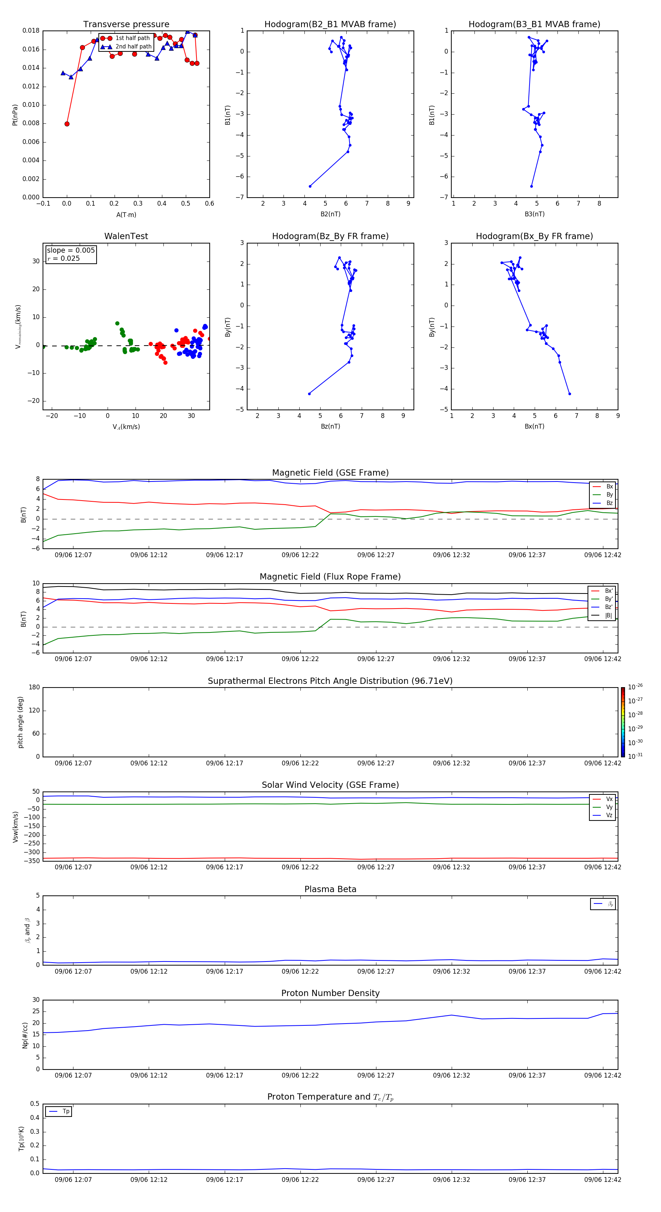
Task: Click the 'Bx(nT)' x-axis label
Action: (x=534, y=426)
